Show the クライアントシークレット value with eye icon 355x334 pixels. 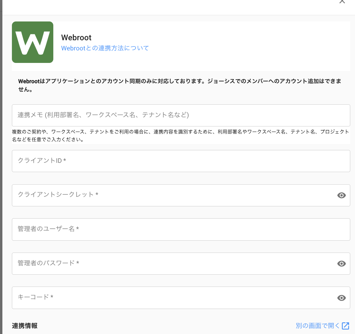click(341, 195)
